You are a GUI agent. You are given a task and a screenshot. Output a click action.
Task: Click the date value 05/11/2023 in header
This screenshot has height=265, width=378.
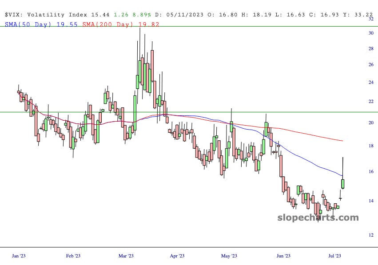[x=185, y=15]
